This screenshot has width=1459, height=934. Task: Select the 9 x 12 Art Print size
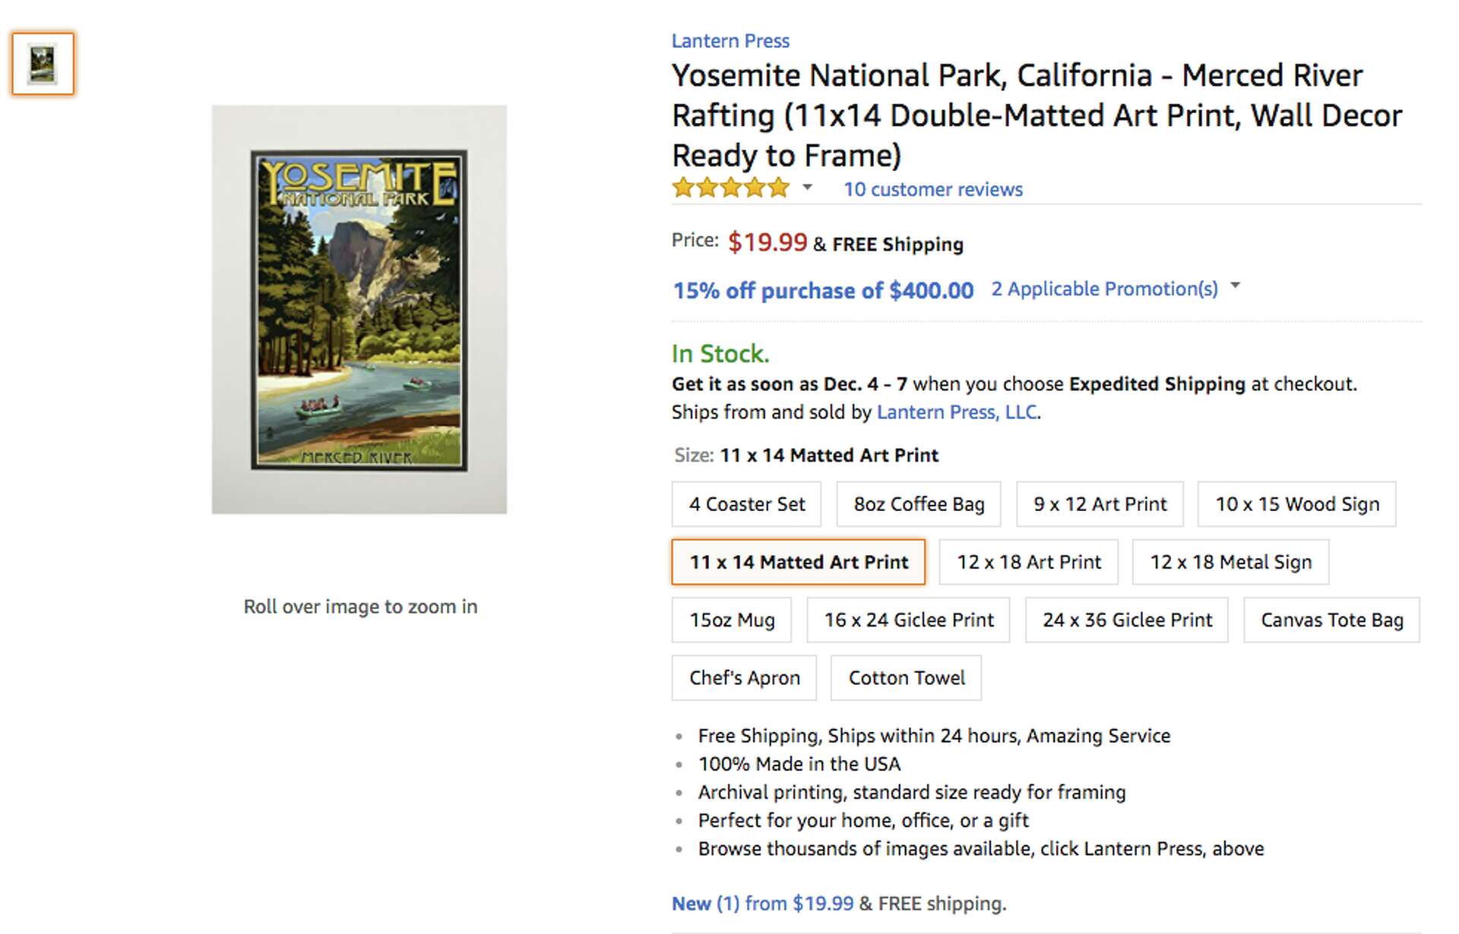coord(1099,503)
